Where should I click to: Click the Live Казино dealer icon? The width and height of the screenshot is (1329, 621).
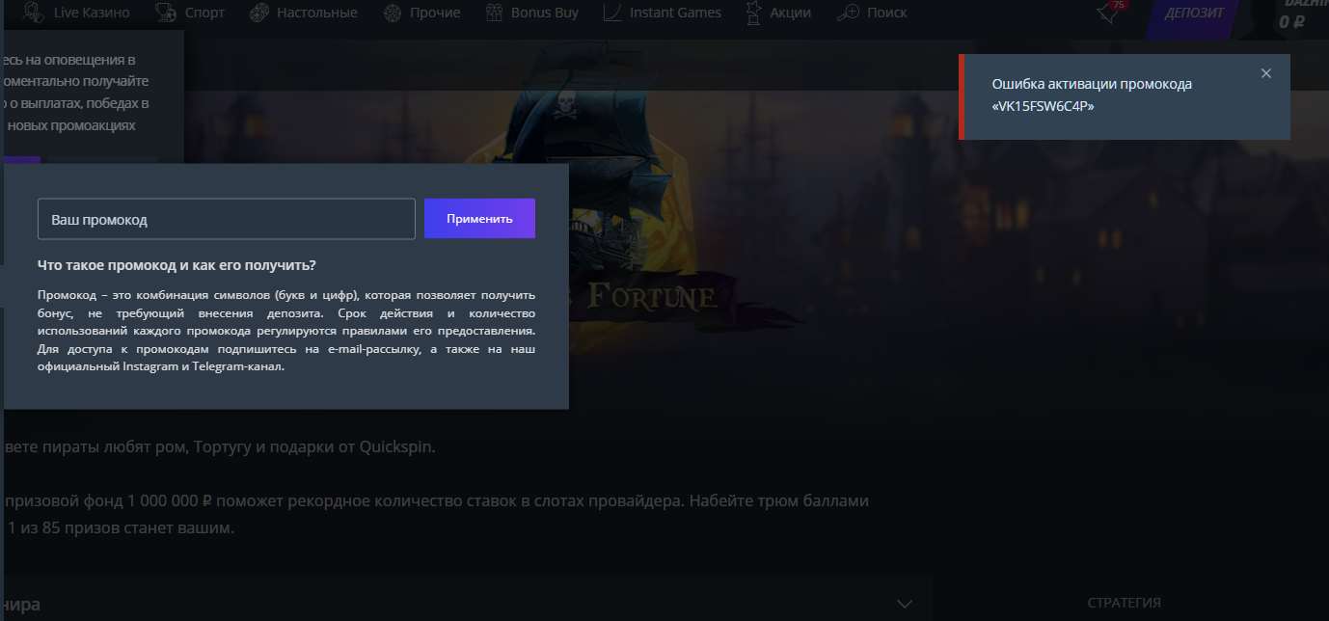coord(33,13)
